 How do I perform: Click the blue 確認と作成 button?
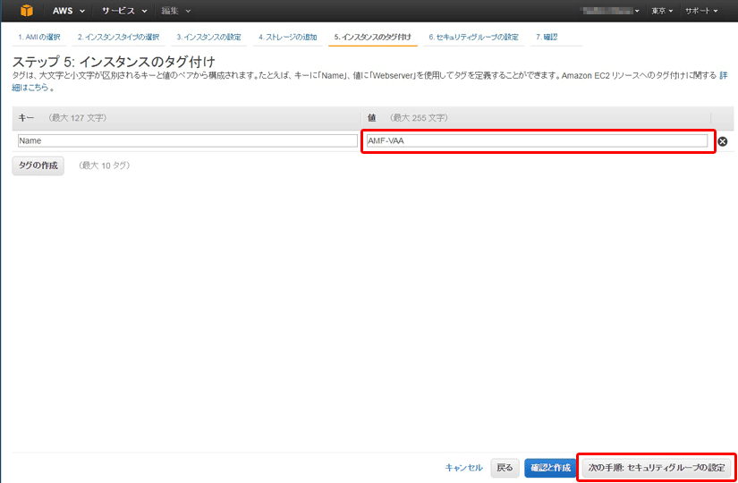click(x=550, y=468)
